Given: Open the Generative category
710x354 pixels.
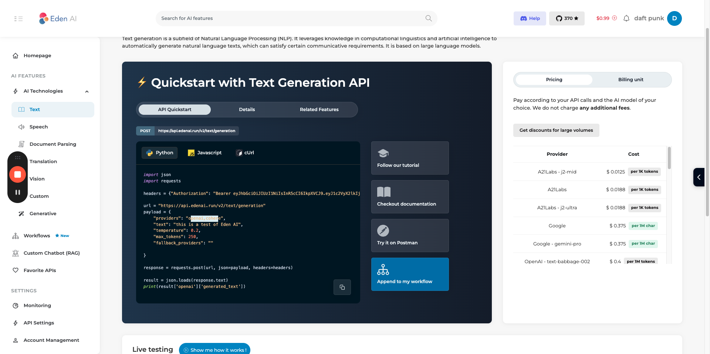Looking at the screenshot, I should coord(43,214).
